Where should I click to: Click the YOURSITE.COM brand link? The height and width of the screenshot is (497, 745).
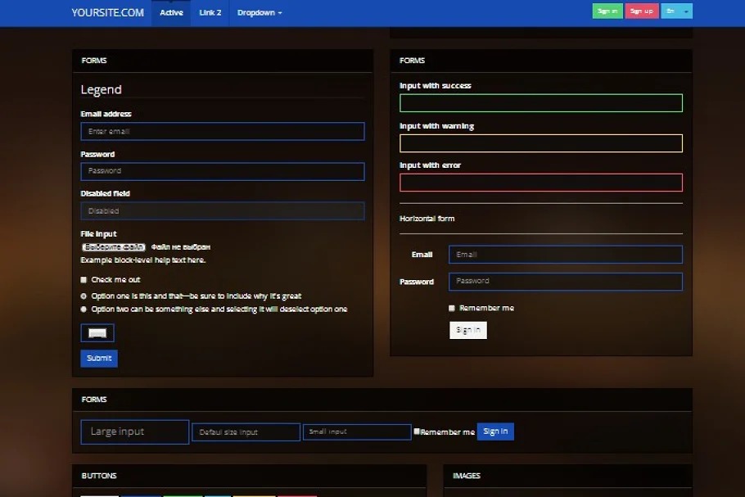107,12
